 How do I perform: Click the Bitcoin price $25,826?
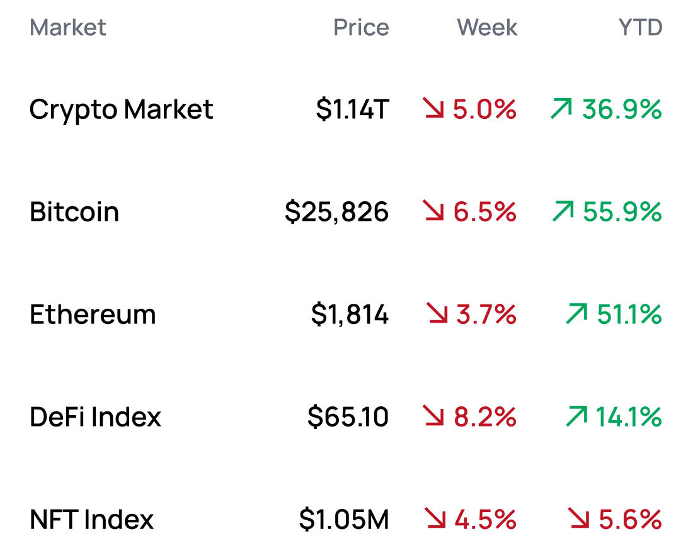(336, 212)
